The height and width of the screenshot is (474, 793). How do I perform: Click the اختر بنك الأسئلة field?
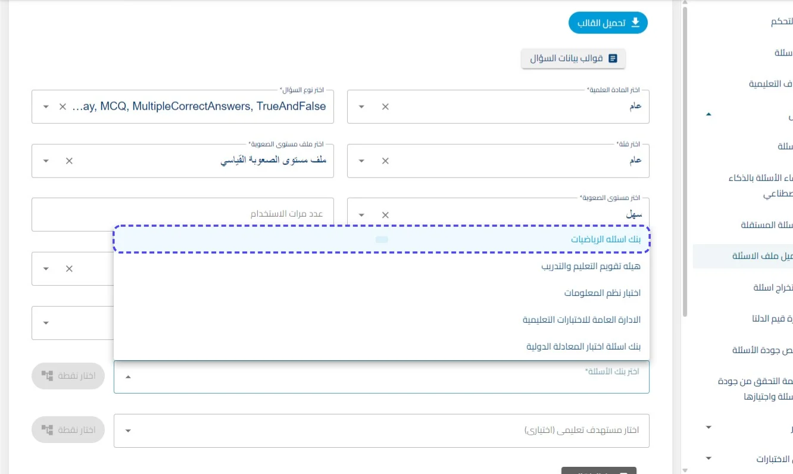pyautogui.click(x=382, y=376)
